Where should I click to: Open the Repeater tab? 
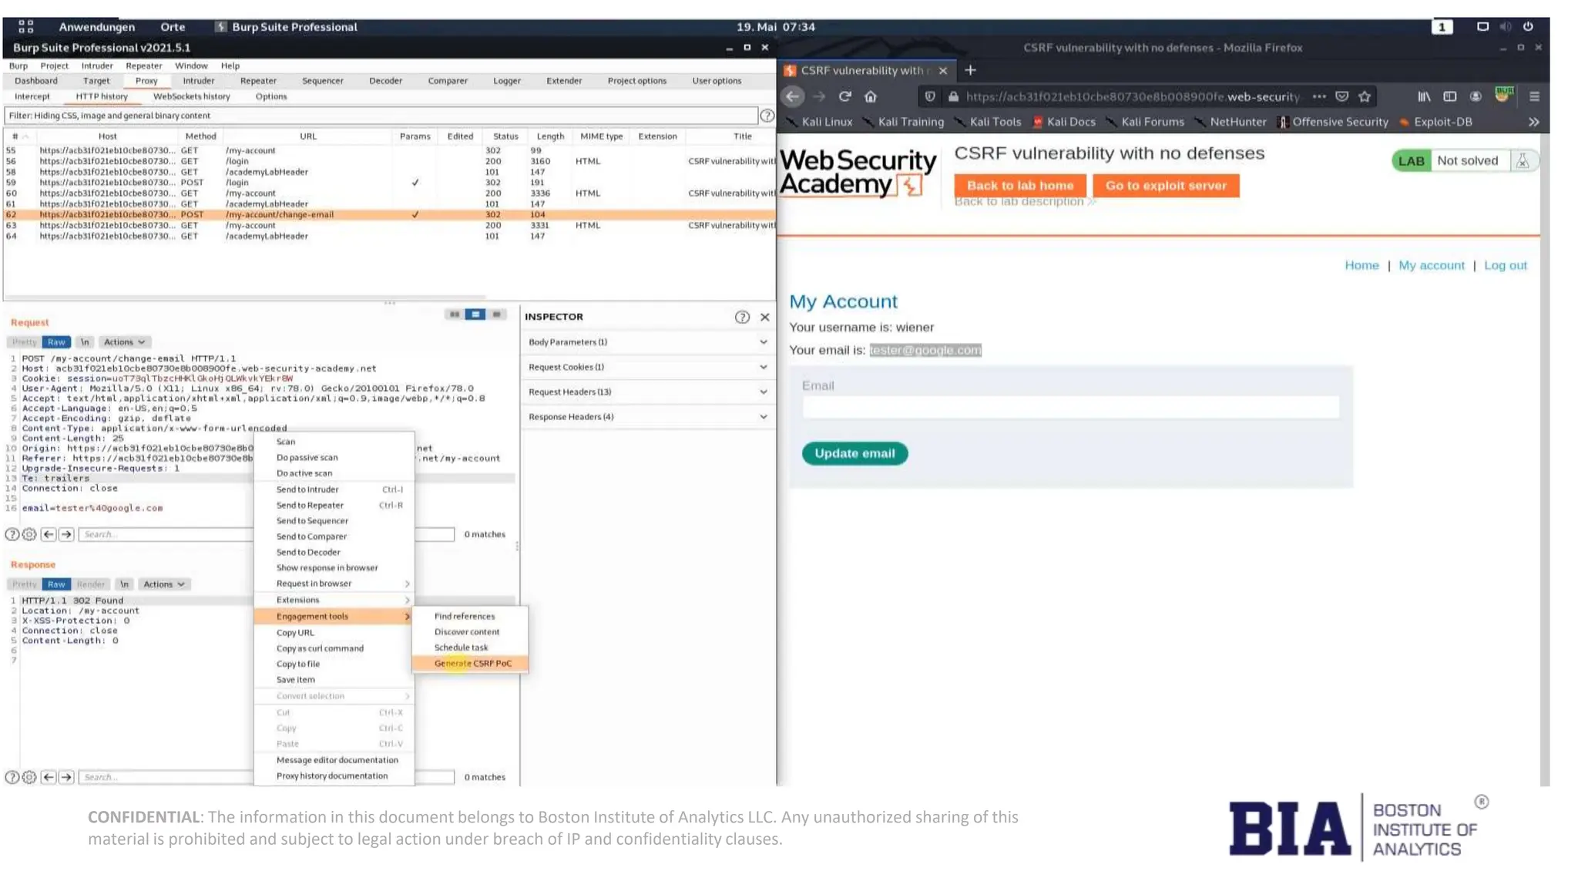click(258, 80)
